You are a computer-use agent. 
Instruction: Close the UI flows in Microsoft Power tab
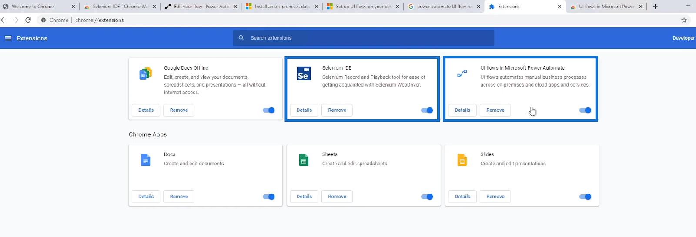coord(640,7)
